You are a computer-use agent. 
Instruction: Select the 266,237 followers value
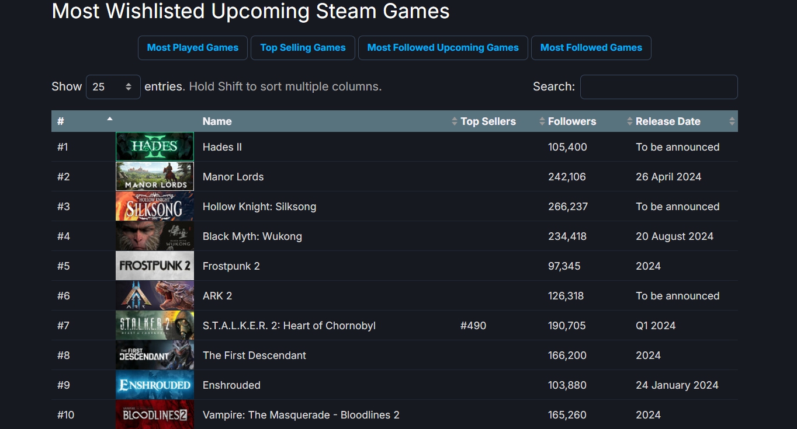pos(568,207)
